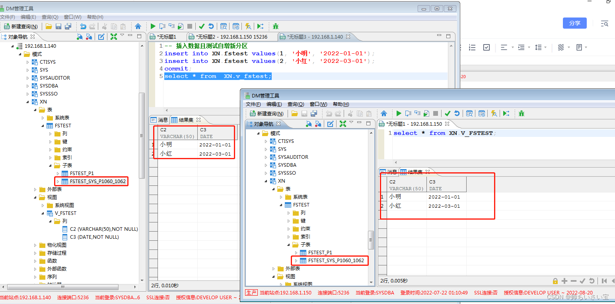Click the New Query button in front window
The image size is (615, 304).
coord(267,114)
